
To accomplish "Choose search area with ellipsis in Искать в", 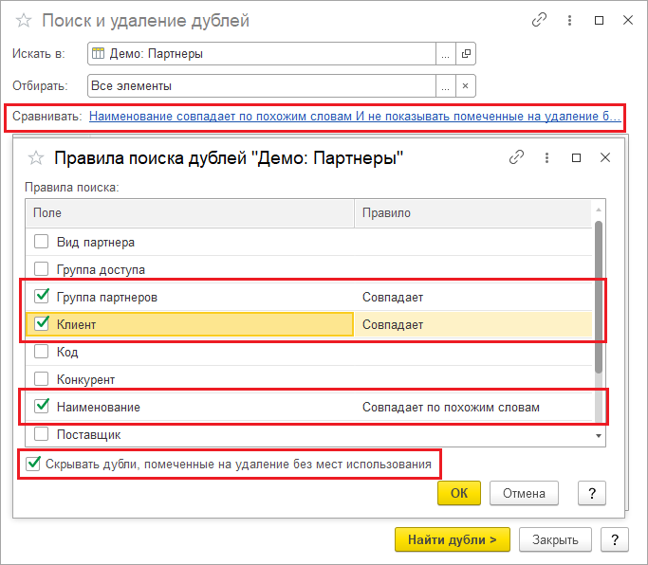I will (446, 54).
